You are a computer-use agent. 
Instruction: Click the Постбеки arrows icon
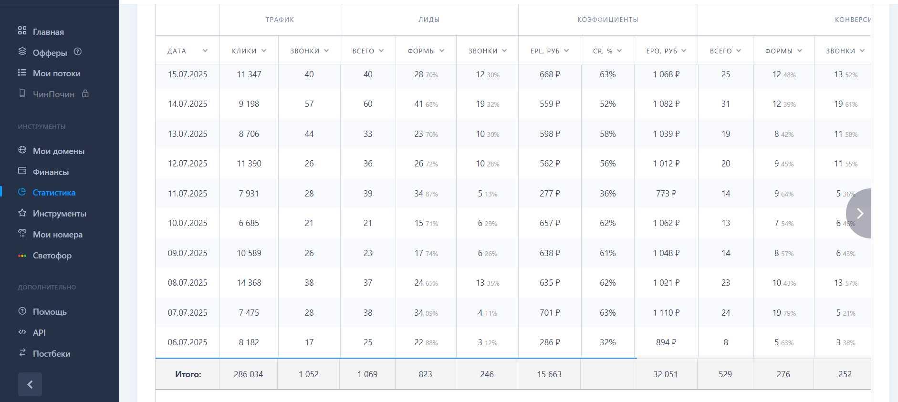[22, 353]
